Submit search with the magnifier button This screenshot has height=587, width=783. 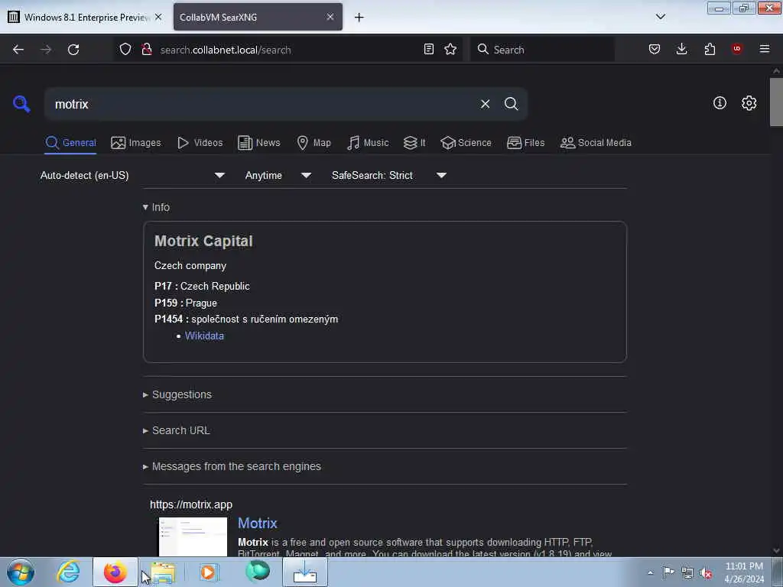point(511,104)
